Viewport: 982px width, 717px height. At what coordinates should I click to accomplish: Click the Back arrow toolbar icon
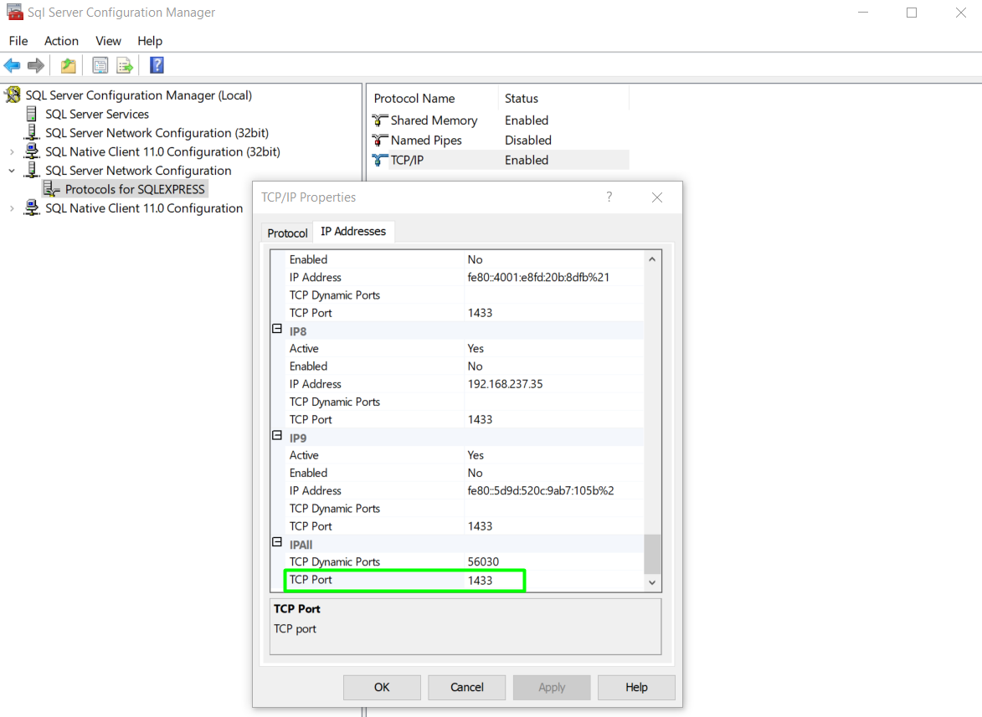(12, 65)
